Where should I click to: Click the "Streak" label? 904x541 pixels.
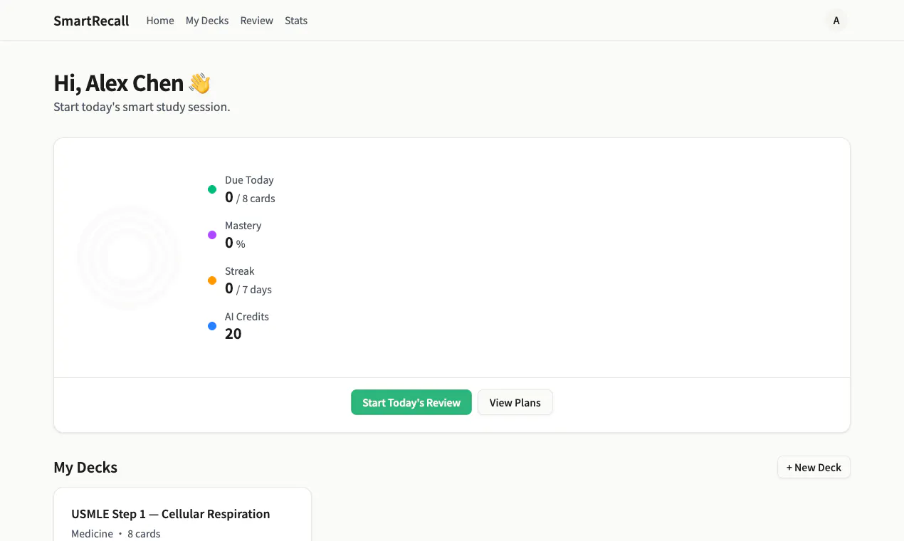[x=240, y=271]
